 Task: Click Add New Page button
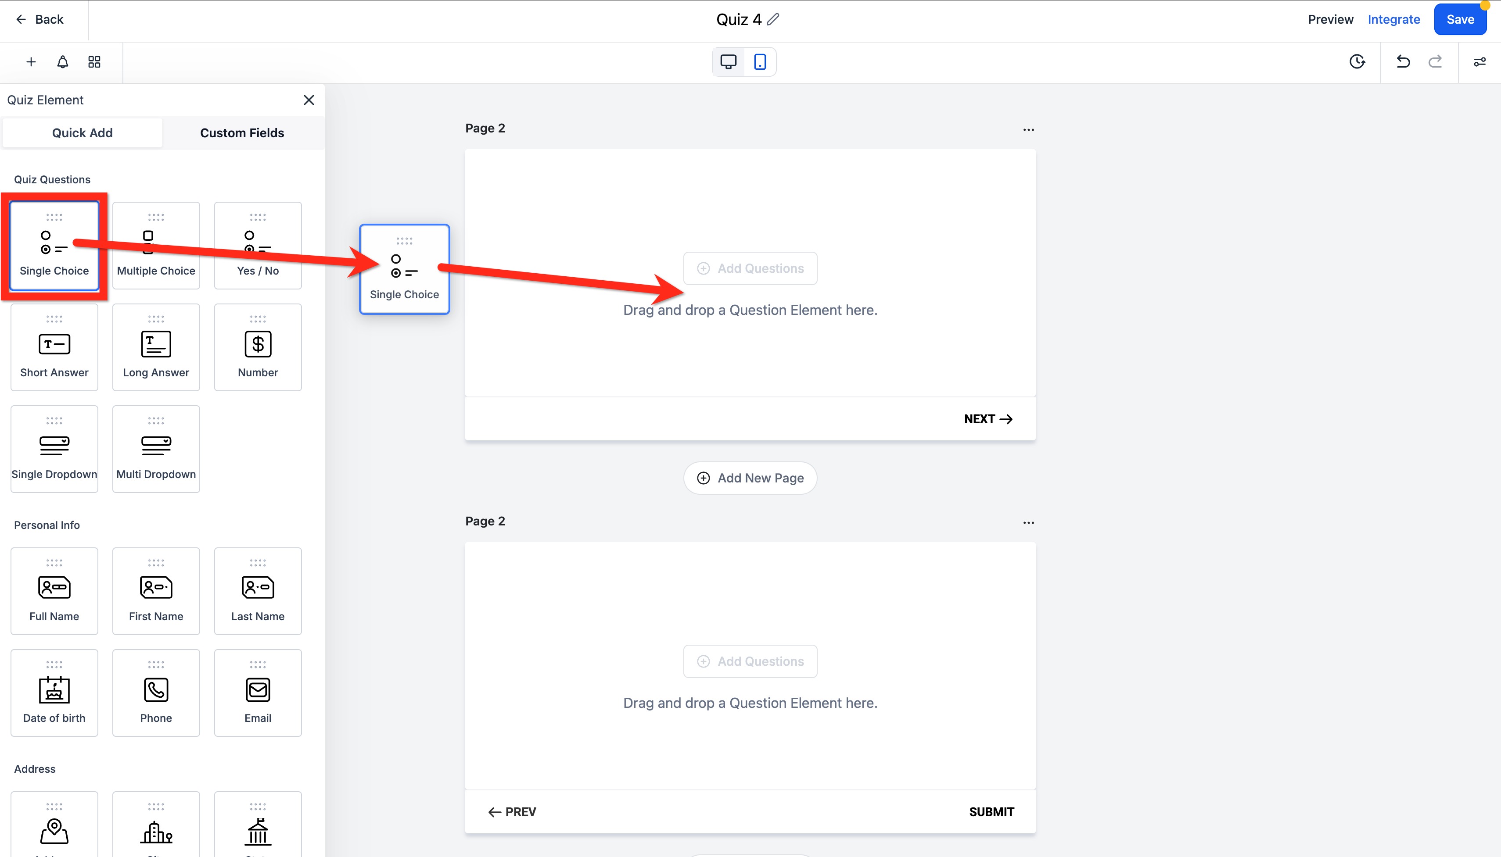point(750,478)
